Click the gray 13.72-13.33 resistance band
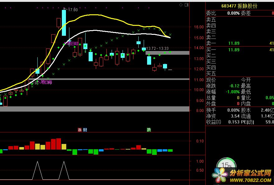The width and height of the screenshot is (274, 185). click(x=167, y=53)
